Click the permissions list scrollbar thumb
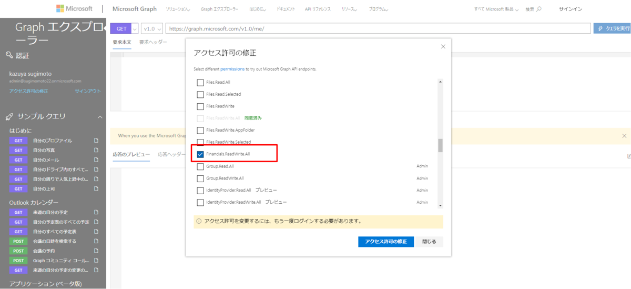Image resolution: width=631 pixels, height=289 pixels. pyautogui.click(x=440, y=145)
